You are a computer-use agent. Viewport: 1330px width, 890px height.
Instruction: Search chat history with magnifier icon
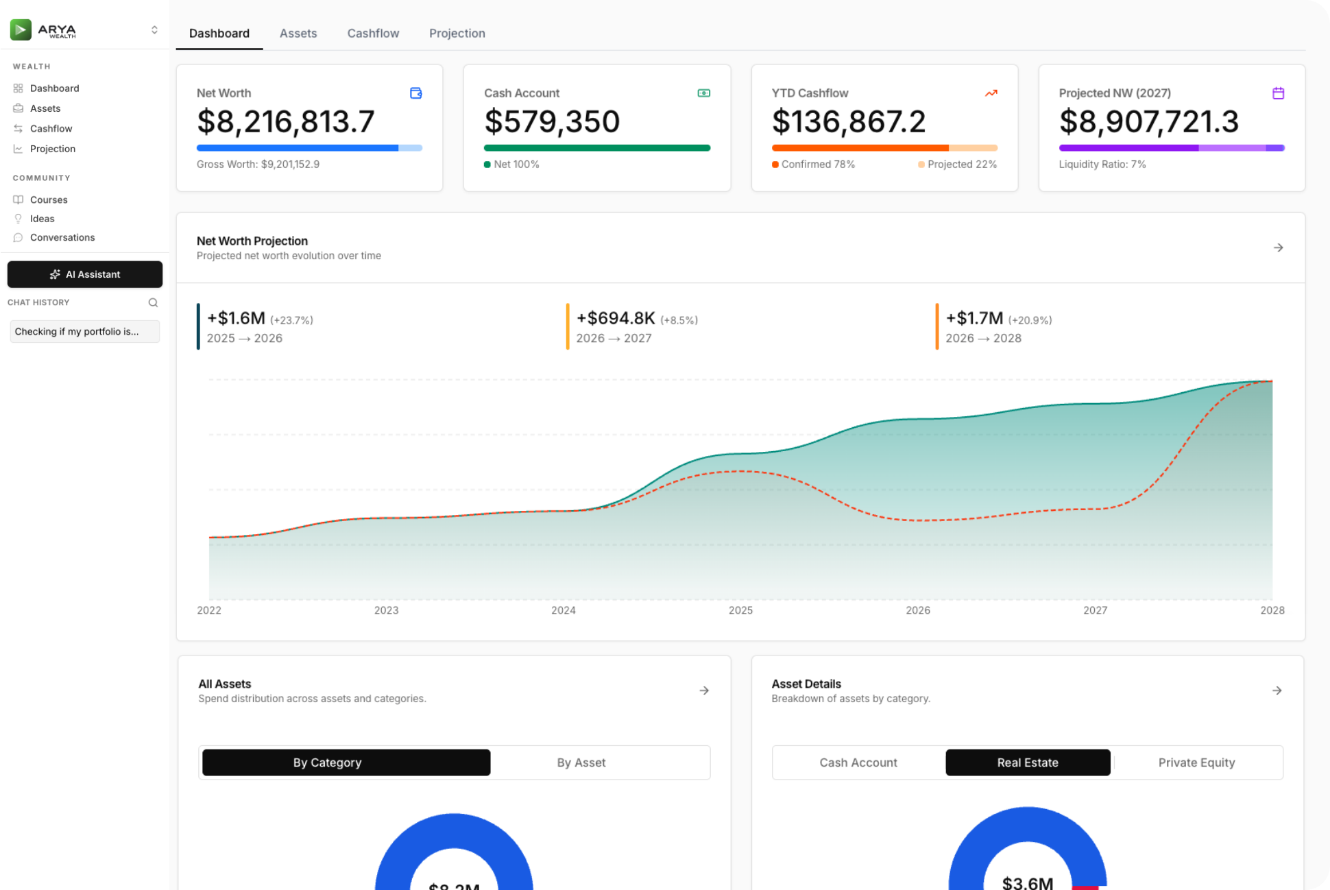coord(153,302)
